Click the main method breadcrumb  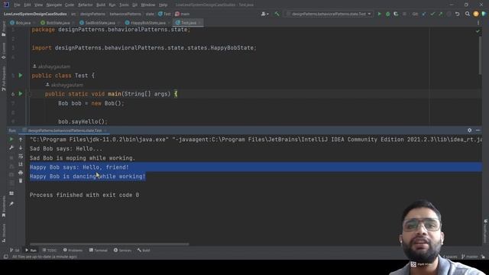click(x=183, y=14)
